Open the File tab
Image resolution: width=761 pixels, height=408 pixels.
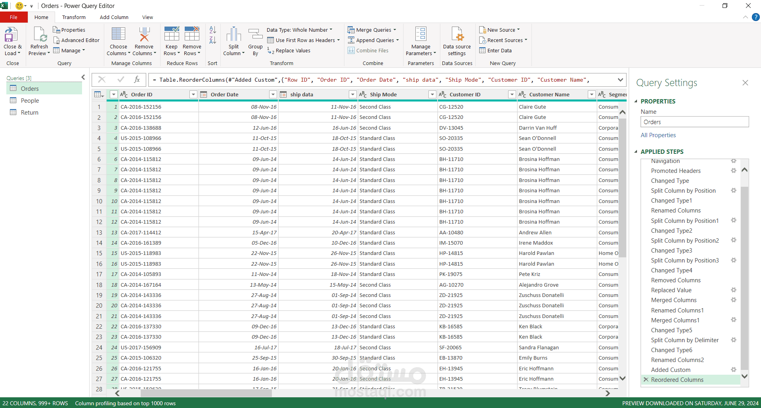[14, 17]
